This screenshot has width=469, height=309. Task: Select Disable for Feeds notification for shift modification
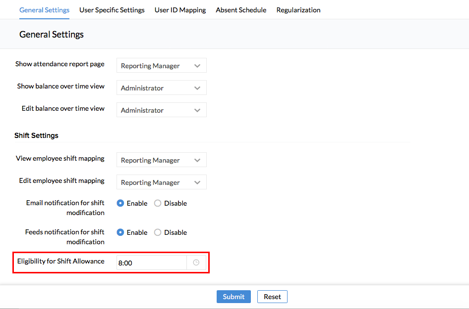(158, 232)
